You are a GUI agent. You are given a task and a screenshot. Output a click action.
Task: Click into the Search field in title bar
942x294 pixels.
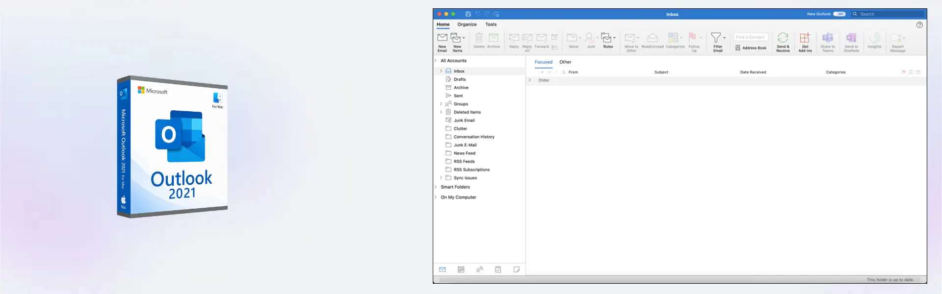point(888,14)
